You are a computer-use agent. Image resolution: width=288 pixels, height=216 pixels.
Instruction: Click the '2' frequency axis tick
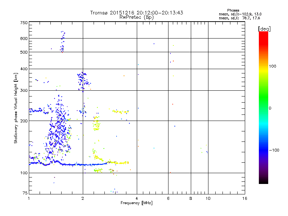tap(83, 198)
